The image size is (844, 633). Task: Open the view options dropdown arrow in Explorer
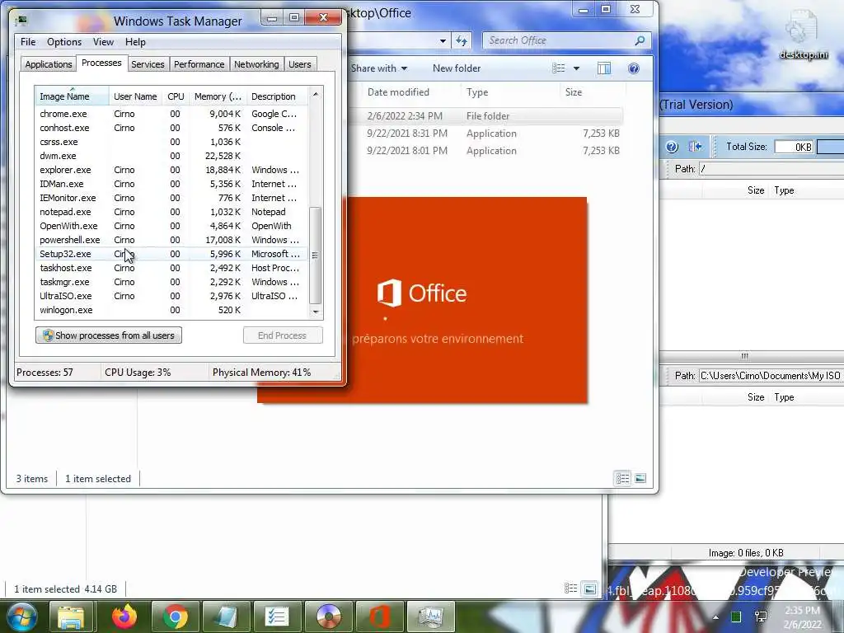point(576,68)
